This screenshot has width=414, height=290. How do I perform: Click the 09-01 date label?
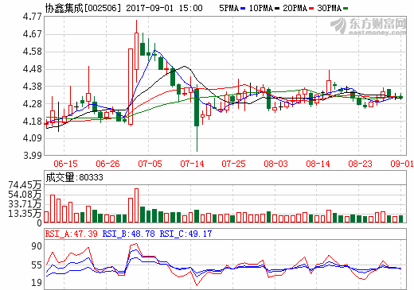tap(402, 164)
